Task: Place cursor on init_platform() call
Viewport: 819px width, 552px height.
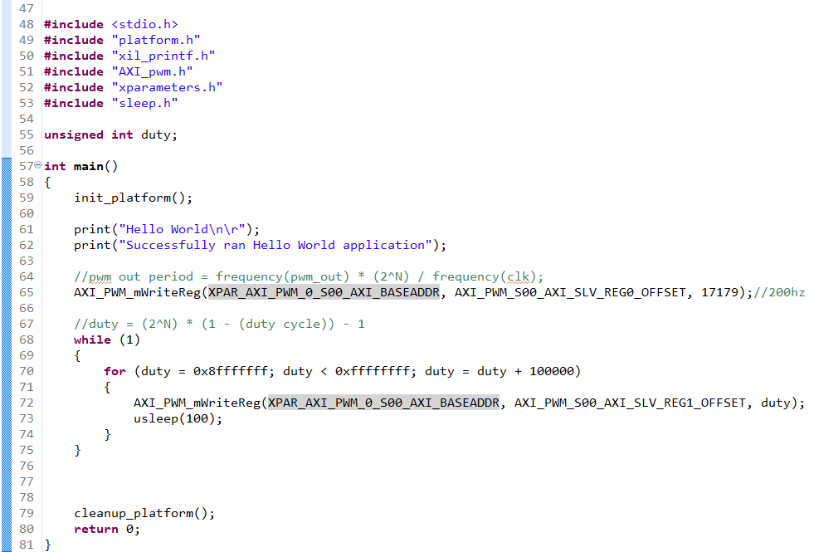Action: (x=134, y=198)
